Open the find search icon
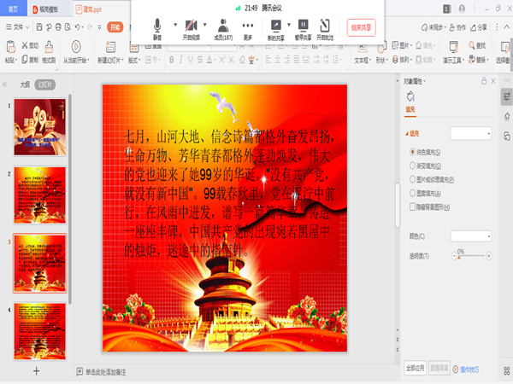Viewport: 513px width, 384px height. [472, 45]
